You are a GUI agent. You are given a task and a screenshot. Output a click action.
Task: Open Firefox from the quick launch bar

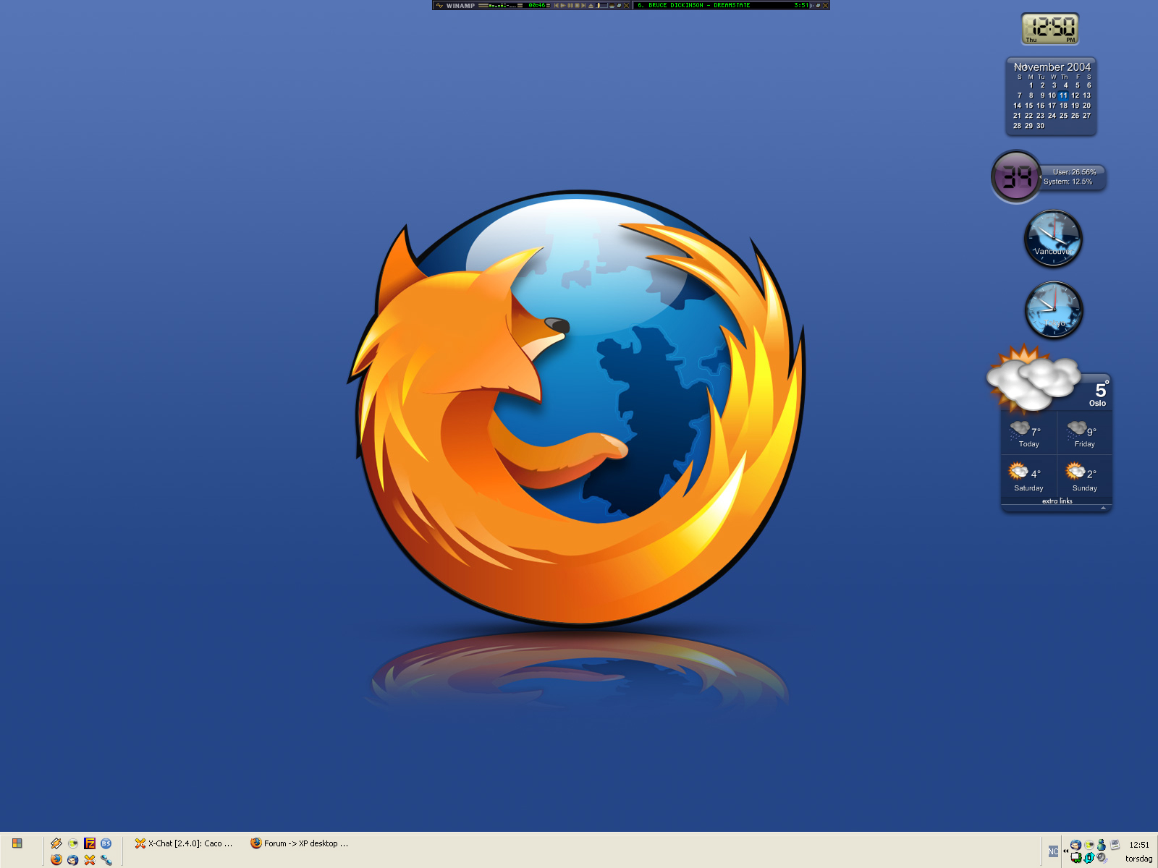[56, 859]
